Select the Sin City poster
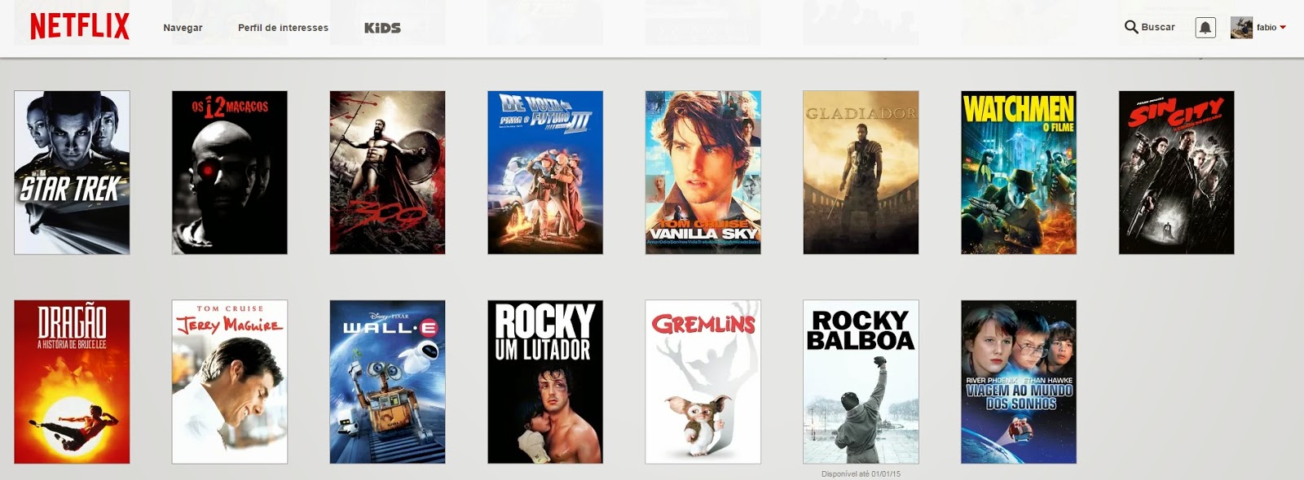 coord(1177,172)
